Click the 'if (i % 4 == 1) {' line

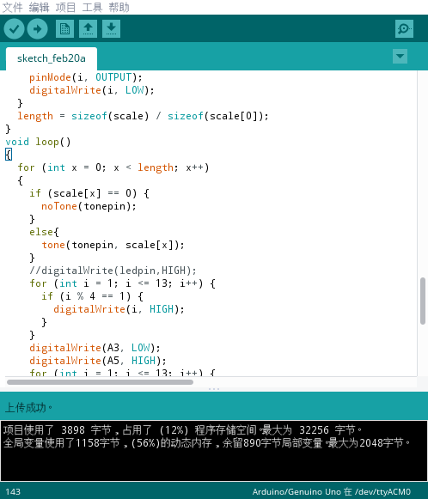pyautogui.click(x=92, y=296)
